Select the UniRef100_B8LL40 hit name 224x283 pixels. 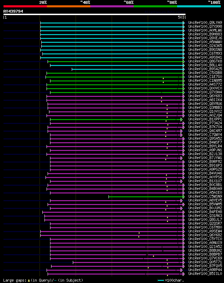[x=205, y=65]
